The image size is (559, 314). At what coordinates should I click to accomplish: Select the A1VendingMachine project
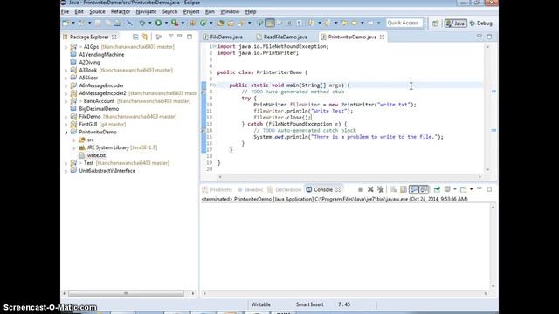click(101, 54)
